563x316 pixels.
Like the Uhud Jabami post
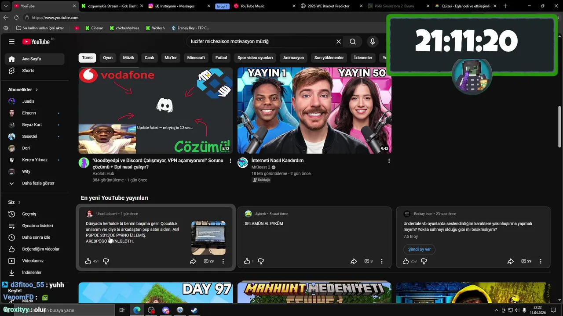click(x=88, y=261)
